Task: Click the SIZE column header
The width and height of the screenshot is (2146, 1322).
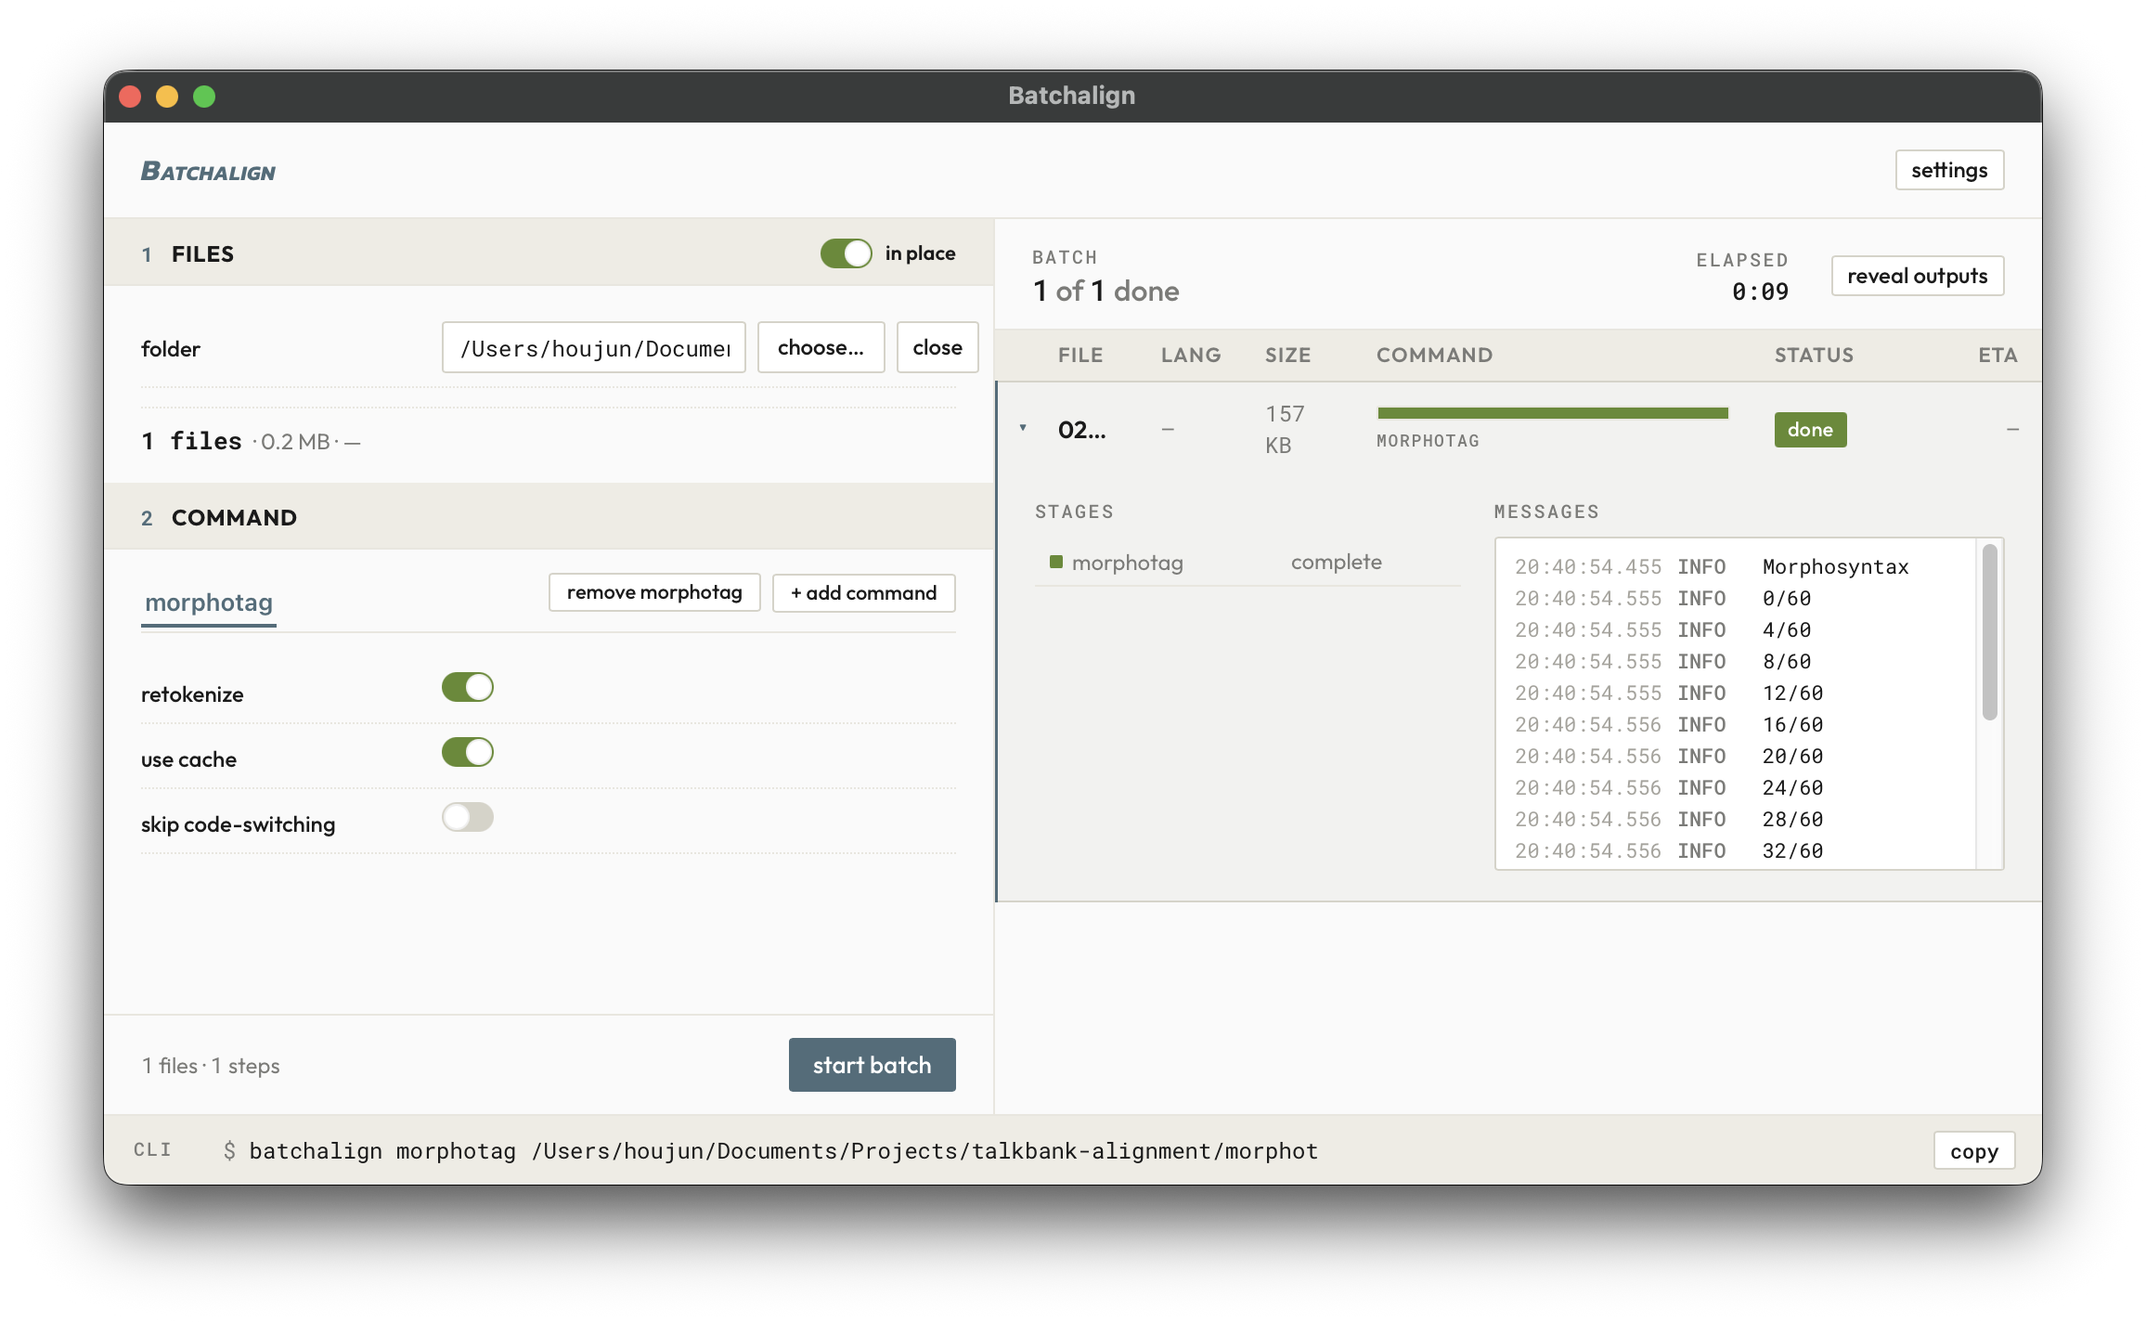Action: pyautogui.click(x=1287, y=355)
